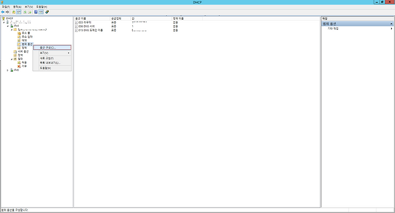Choose 도움말(H) from the context menu

(x=53, y=68)
